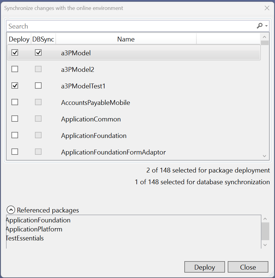The width and height of the screenshot is (275, 278).
Task: Uncheck Deploy for a3PModel
Action: [14, 52]
